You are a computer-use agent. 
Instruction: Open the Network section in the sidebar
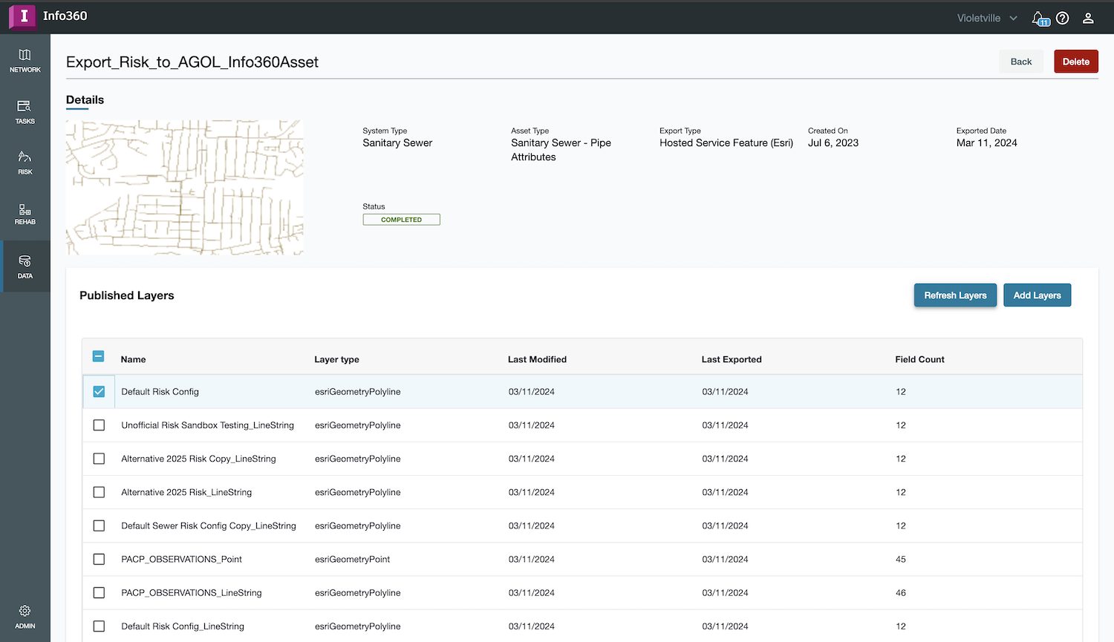click(x=25, y=59)
